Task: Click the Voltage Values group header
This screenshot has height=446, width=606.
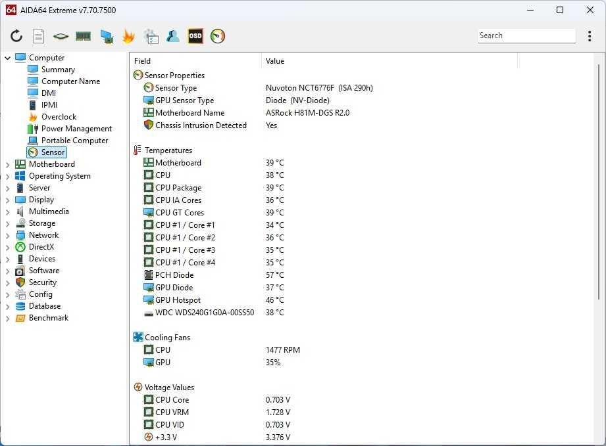Action: pyautogui.click(x=164, y=388)
